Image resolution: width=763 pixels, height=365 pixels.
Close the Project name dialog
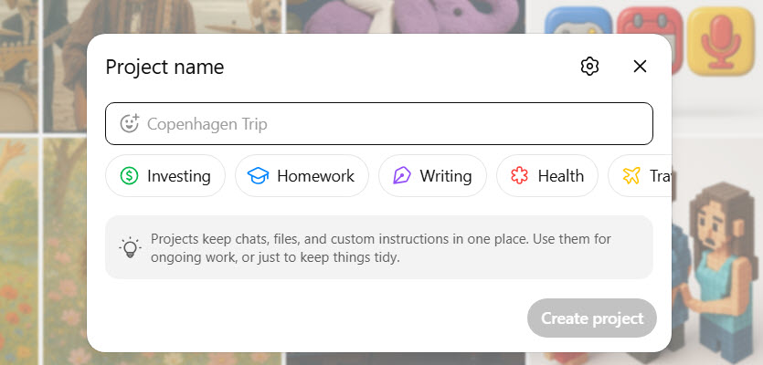pos(640,66)
